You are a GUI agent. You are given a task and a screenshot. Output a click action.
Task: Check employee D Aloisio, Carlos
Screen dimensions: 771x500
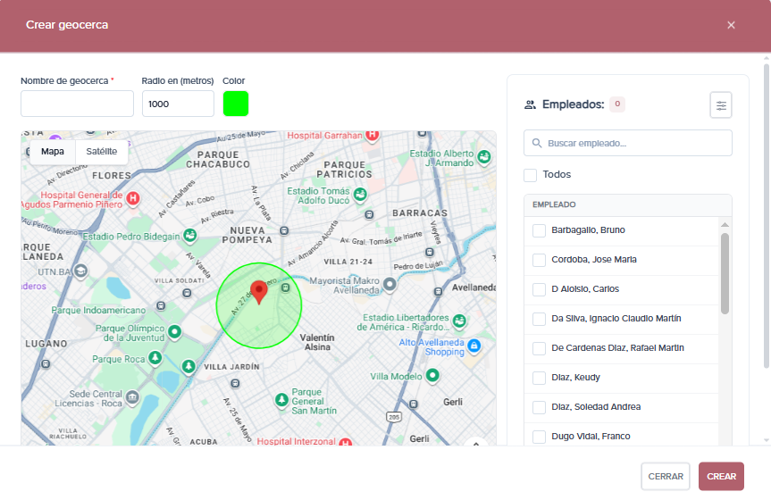click(539, 289)
